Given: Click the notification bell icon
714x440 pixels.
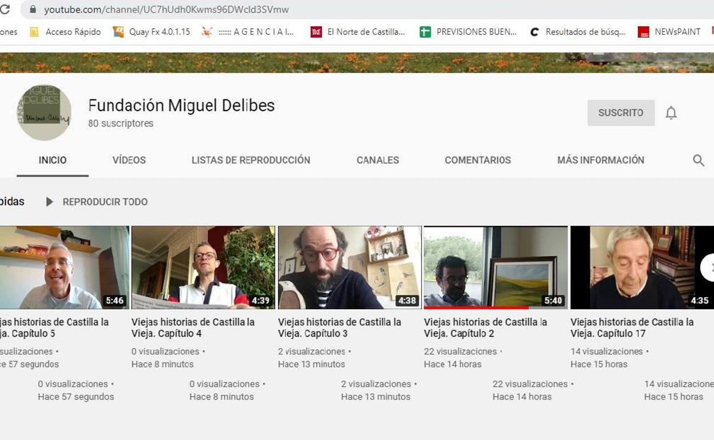Looking at the screenshot, I should coord(671,113).
